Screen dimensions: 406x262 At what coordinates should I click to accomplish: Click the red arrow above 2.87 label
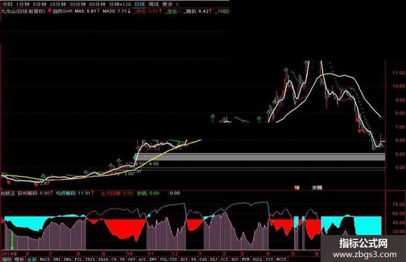point(36,184)
